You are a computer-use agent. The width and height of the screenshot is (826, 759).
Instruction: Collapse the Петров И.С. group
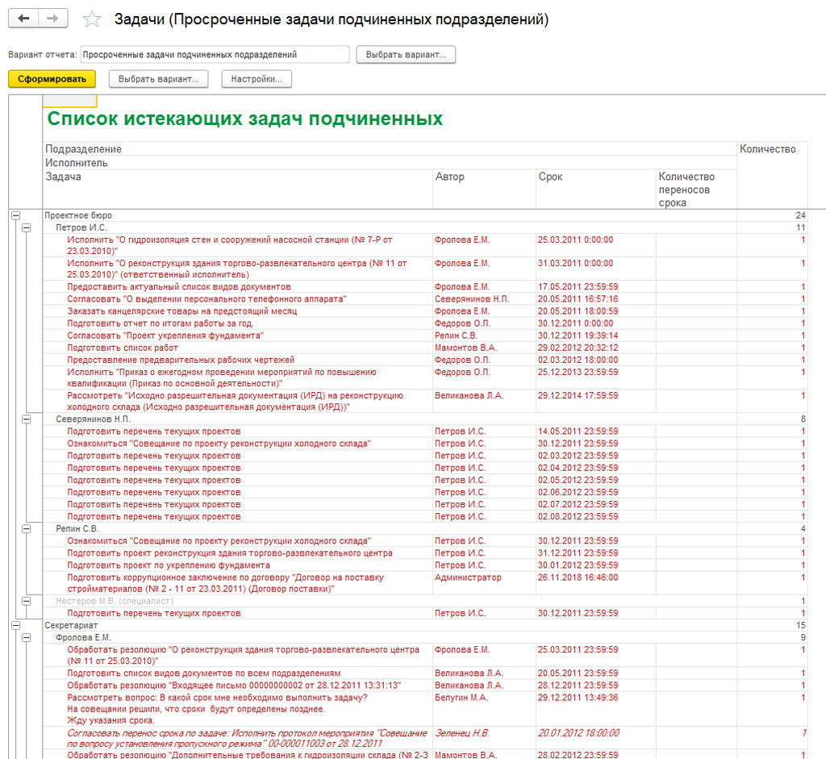point(27,227)
